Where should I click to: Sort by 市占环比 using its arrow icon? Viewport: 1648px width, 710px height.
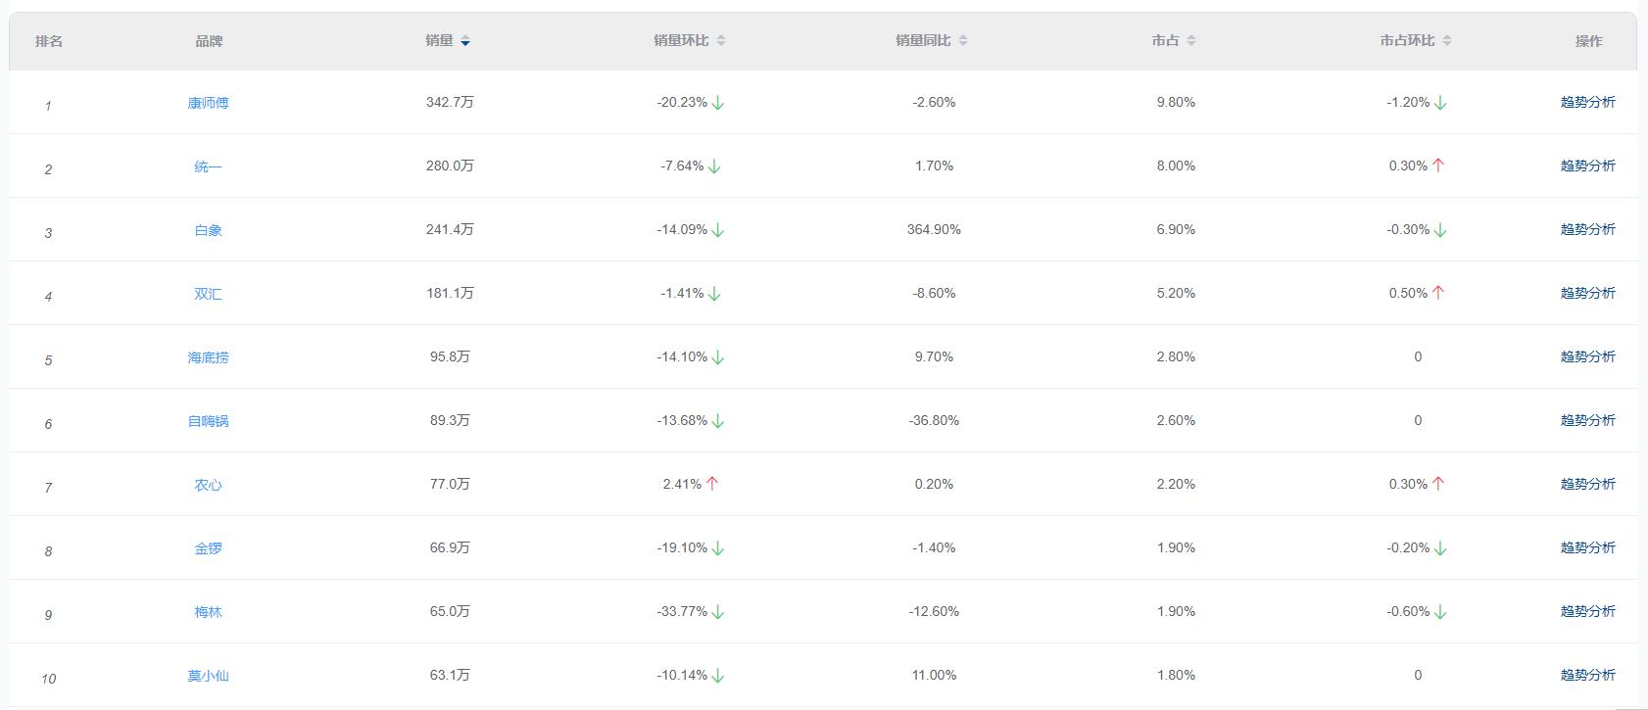click(x=1447, y=41)
